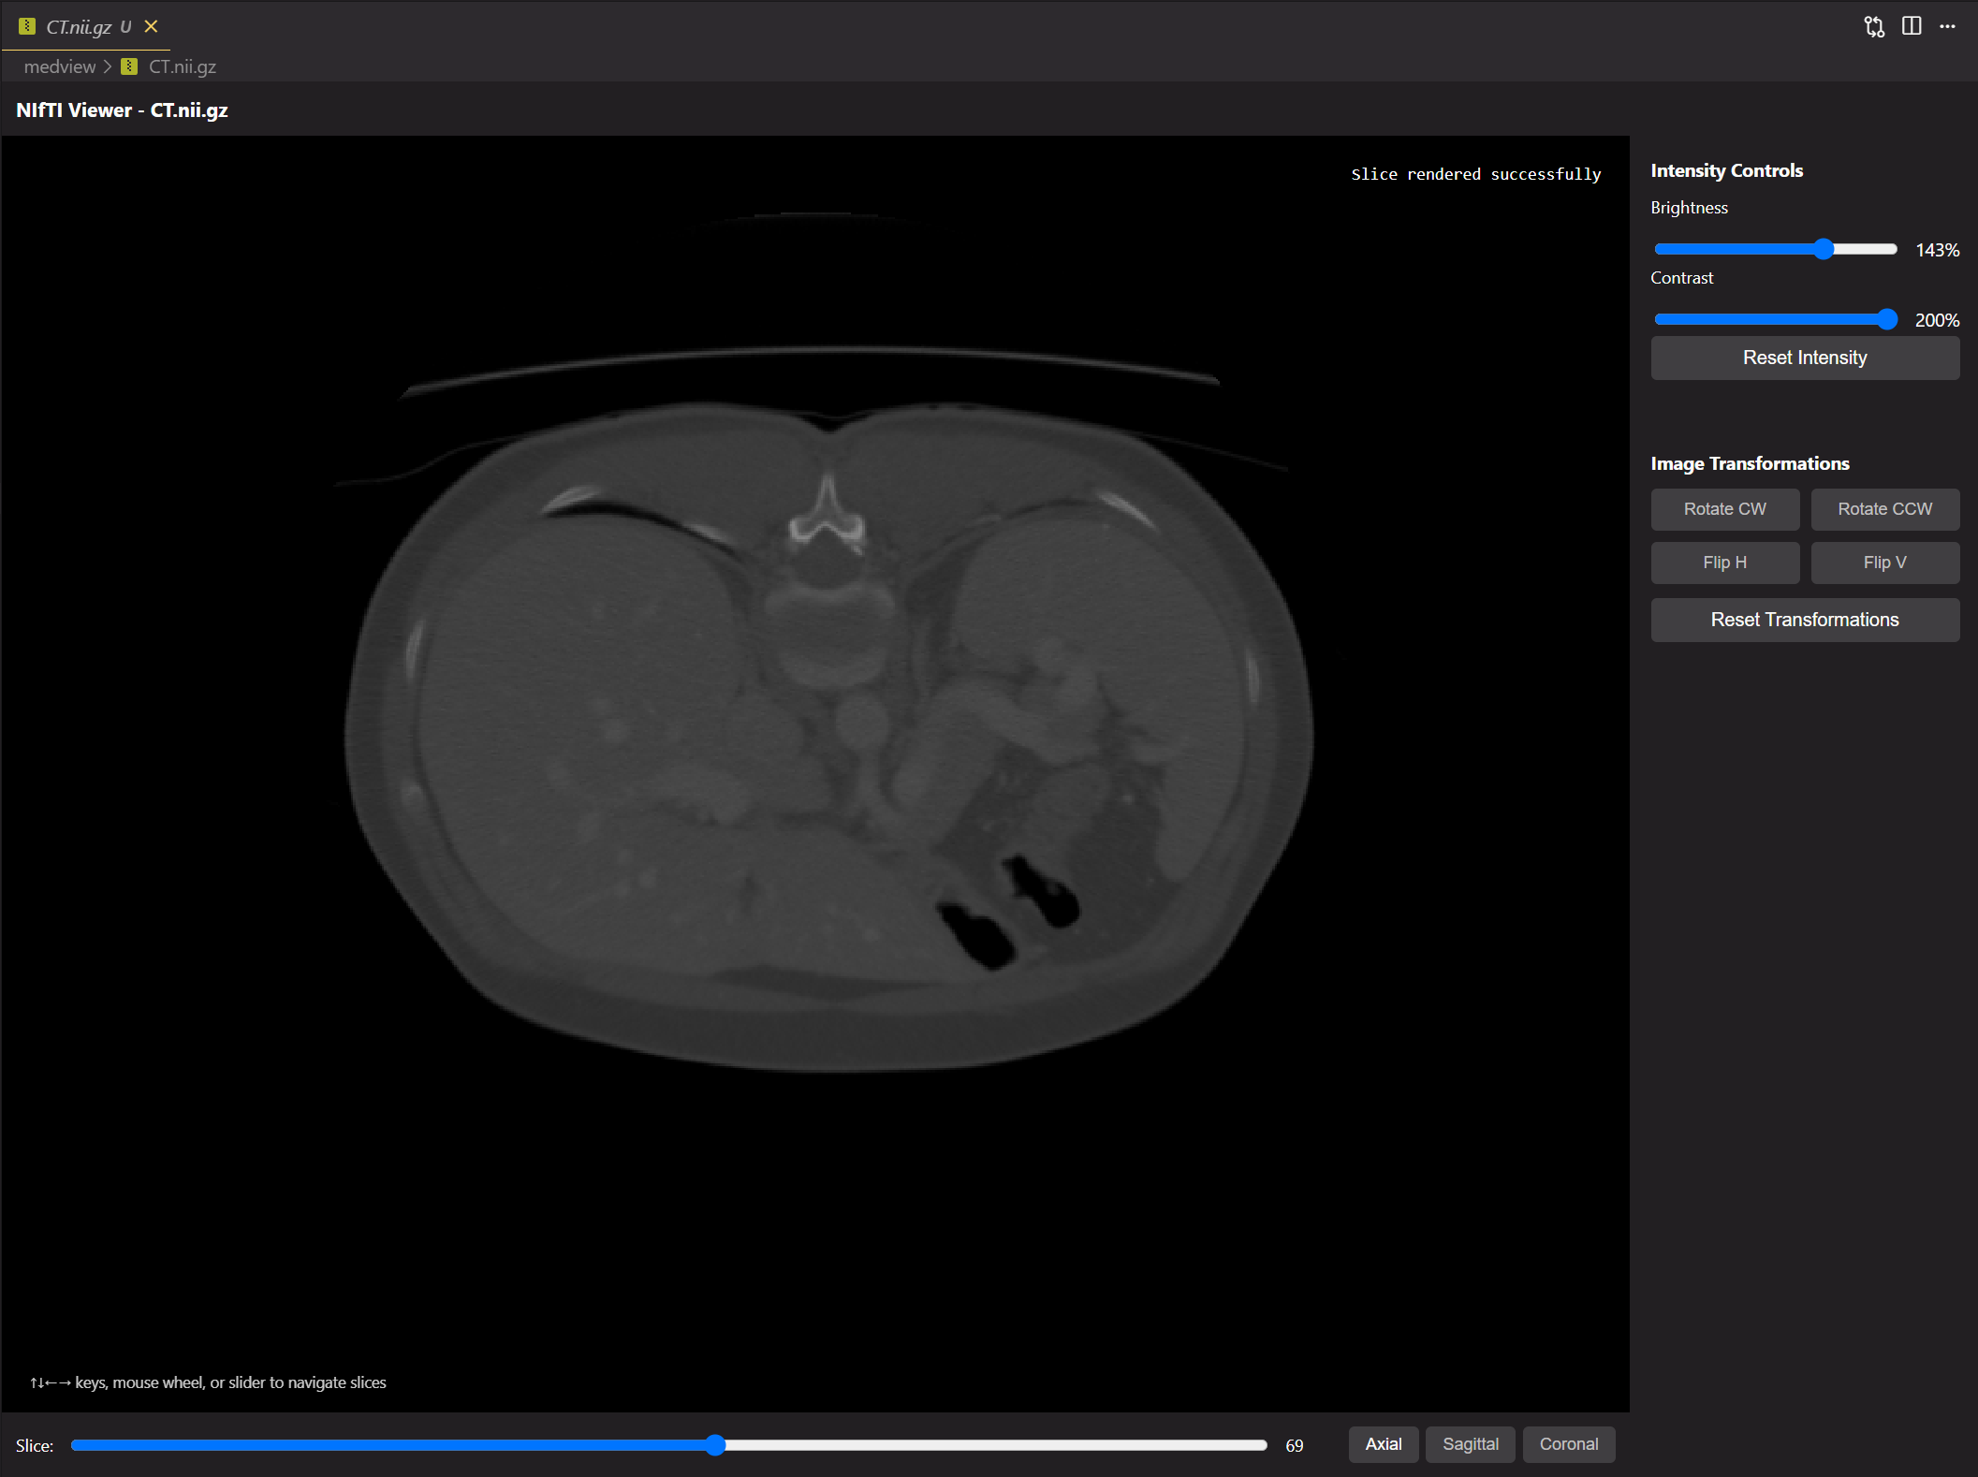Screen dimensions: 1978x1477
Task: Click the medview breadcrumb folder
Action: 59,66
